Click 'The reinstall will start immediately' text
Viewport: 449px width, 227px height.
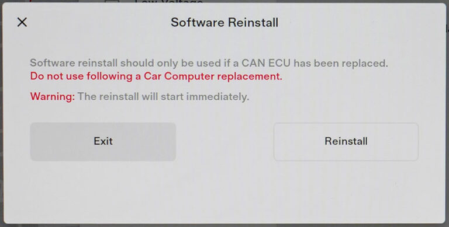pos(163,97)
